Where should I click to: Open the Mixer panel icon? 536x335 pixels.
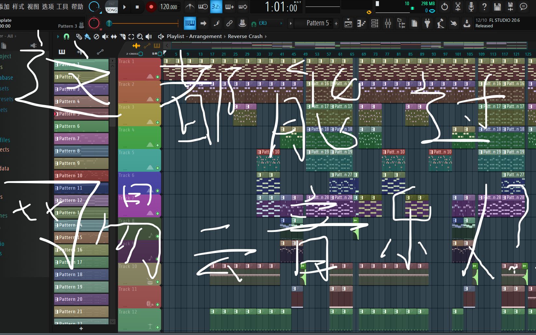(x=387, y=23)
